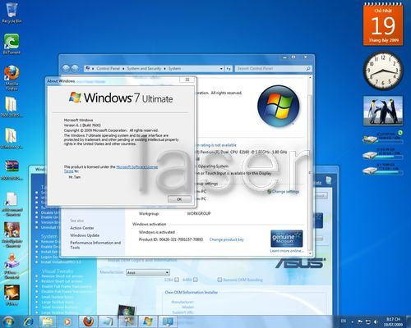This screenshot has width=411, height=328.
Task: Open Windows Media Player from taskbar
Action: coord(67,321)
